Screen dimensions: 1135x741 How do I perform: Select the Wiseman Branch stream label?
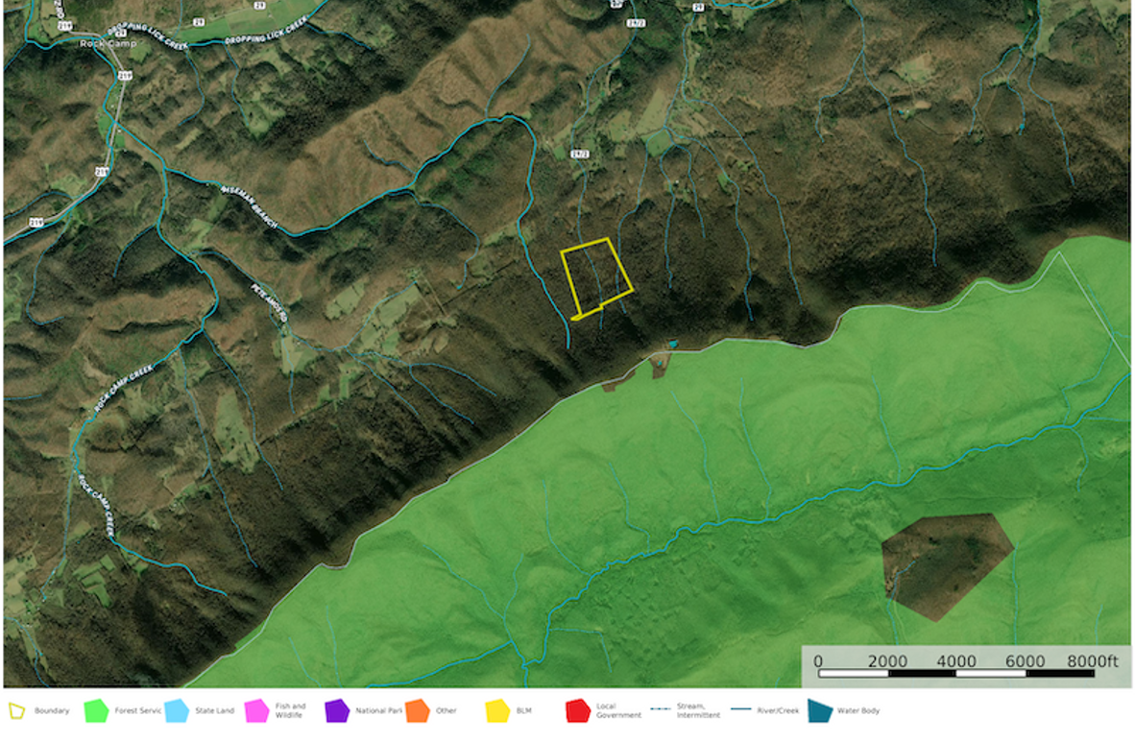pos(250,207)
